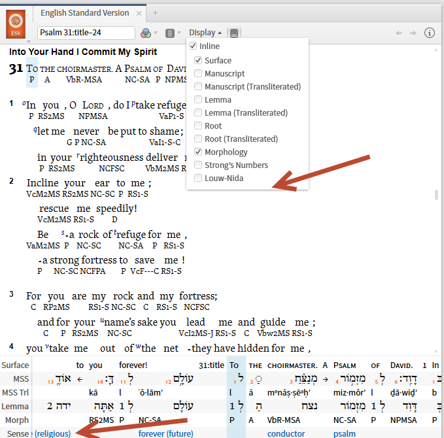Click footnote marker o before 'In you'
Viewport: 444px width, 438px height.
[24, 103]
